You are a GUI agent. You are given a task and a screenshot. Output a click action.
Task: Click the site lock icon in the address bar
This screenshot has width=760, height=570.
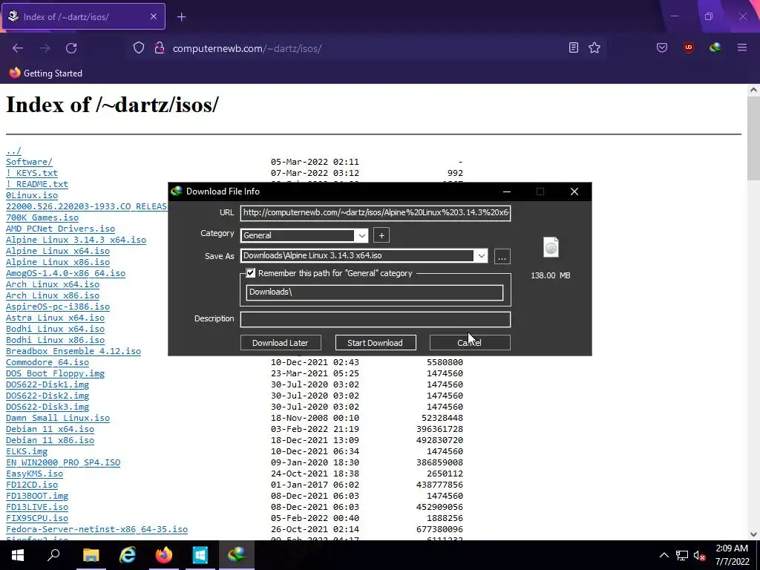point(159,48)
